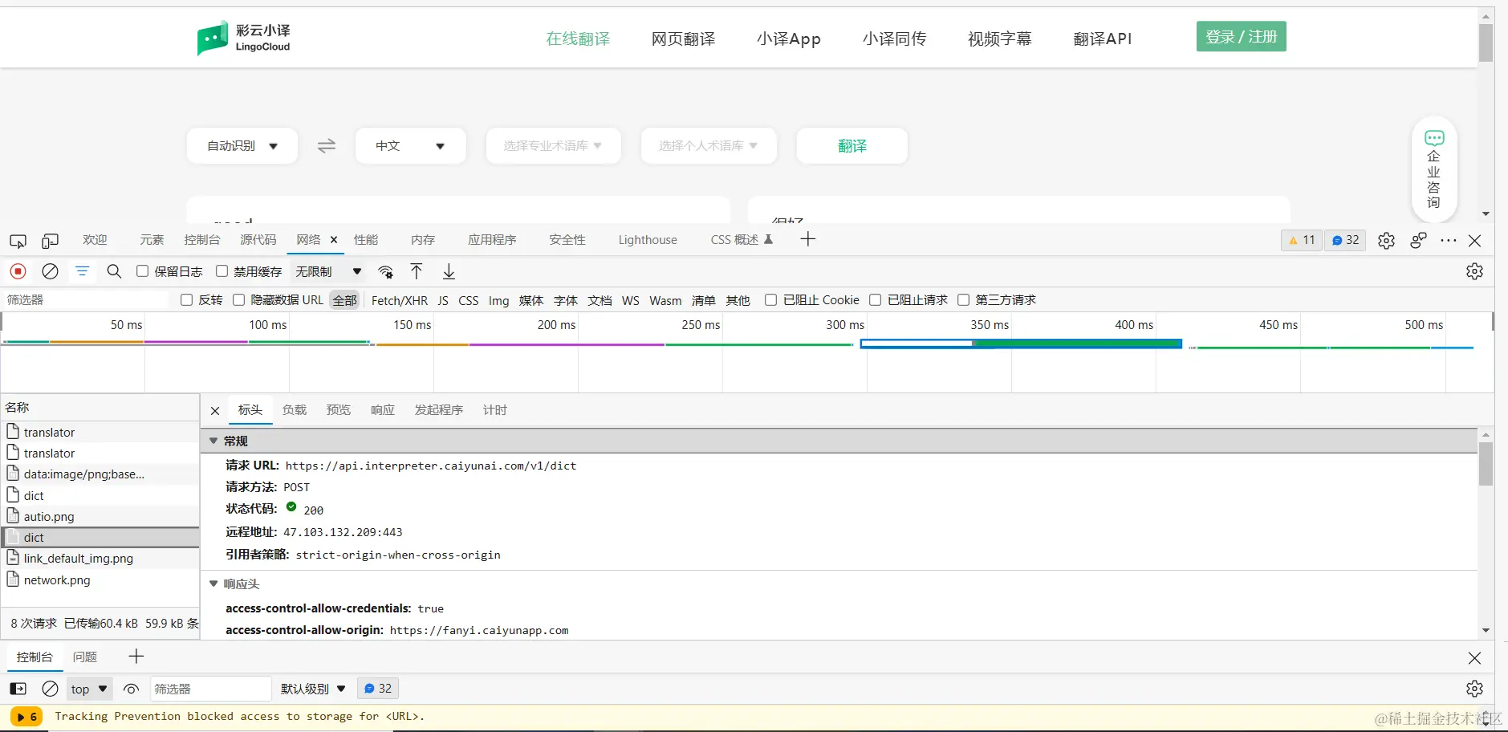Open console top context dropdown
Viewport: 1508px width, 732px height.
pyautogui.click(x=89, y=689)
